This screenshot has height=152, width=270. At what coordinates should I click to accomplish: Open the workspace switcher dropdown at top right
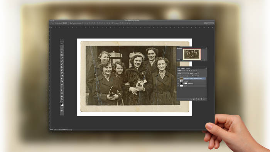(209, 23)
